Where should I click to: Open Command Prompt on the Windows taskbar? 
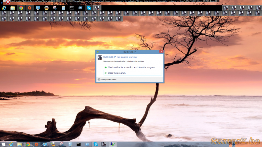pos(79,144)
